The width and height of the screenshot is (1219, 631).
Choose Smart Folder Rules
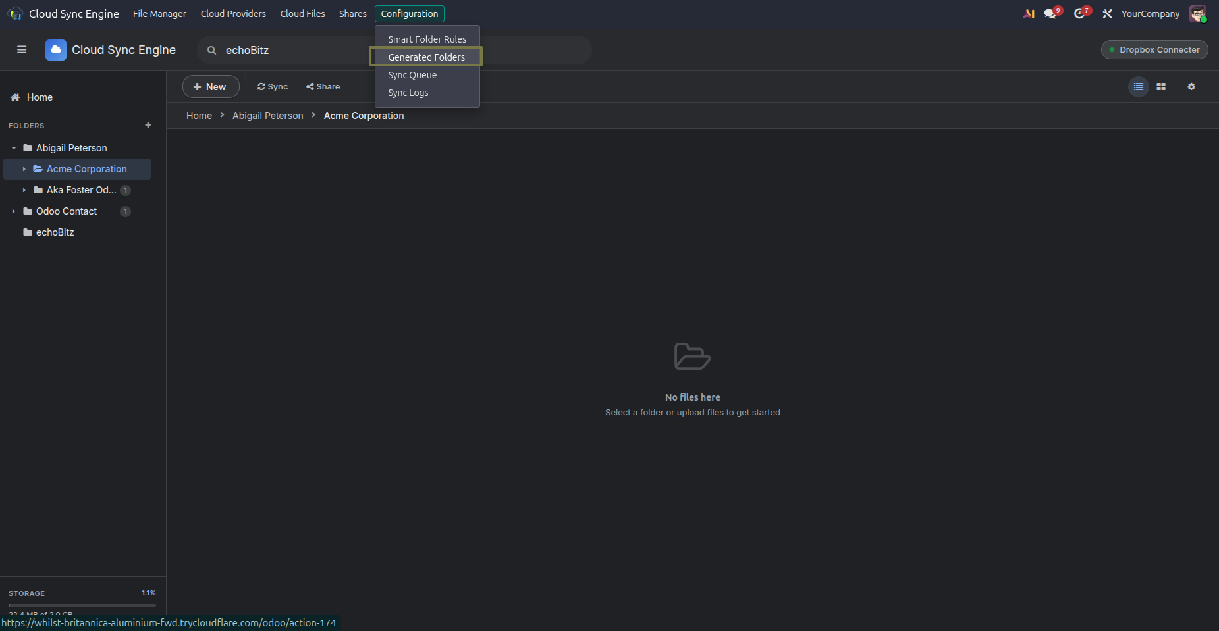427,39
